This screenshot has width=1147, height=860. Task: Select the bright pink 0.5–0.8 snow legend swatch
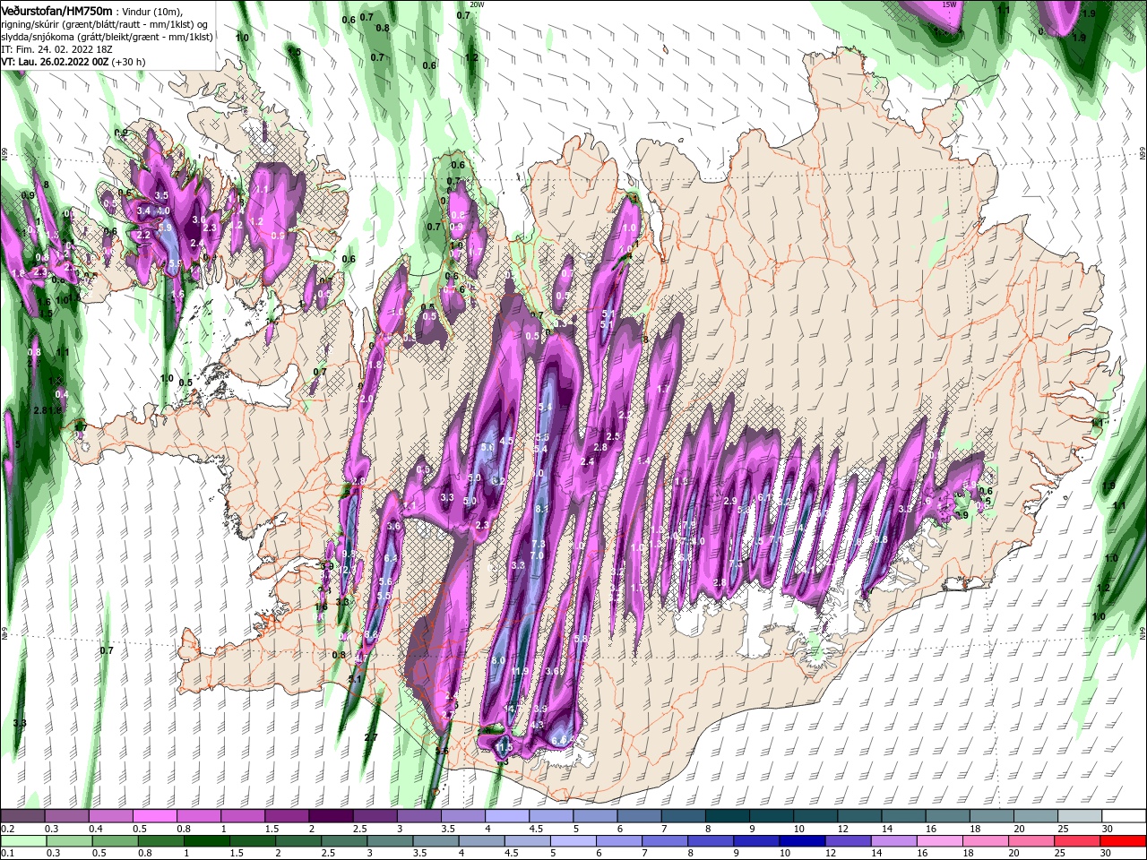[154, 816]
